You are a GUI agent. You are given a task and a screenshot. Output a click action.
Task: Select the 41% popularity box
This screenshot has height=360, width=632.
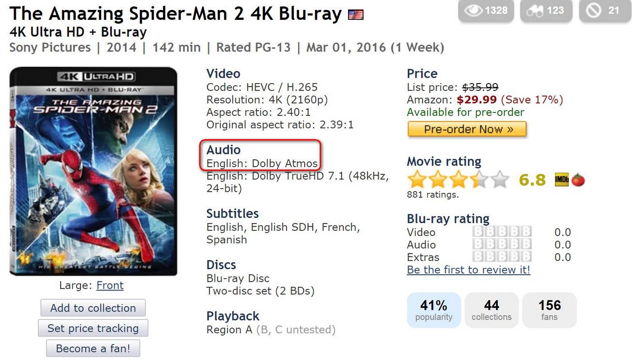point(434,310)
